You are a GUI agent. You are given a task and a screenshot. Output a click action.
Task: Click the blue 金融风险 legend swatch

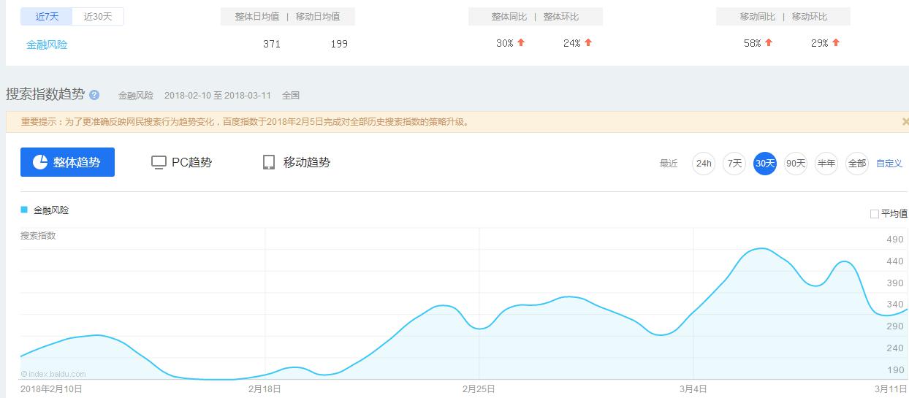click(24, 210)
